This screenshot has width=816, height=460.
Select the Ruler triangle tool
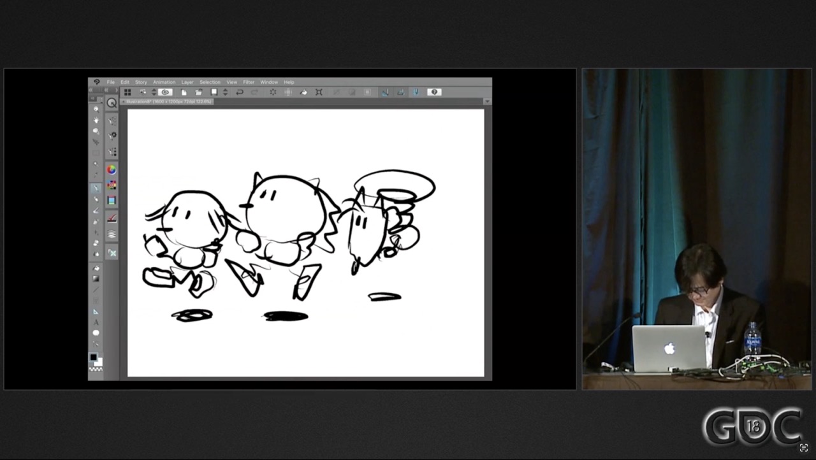click(x=96, y=312)
